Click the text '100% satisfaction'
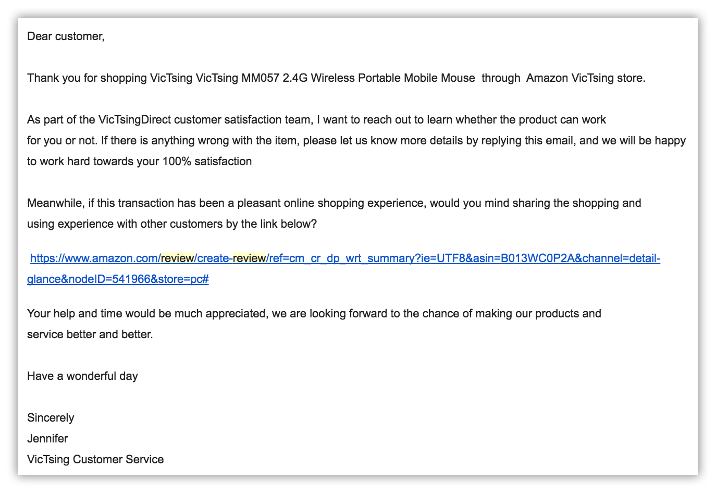716x493 pixels. click(207, 162)
